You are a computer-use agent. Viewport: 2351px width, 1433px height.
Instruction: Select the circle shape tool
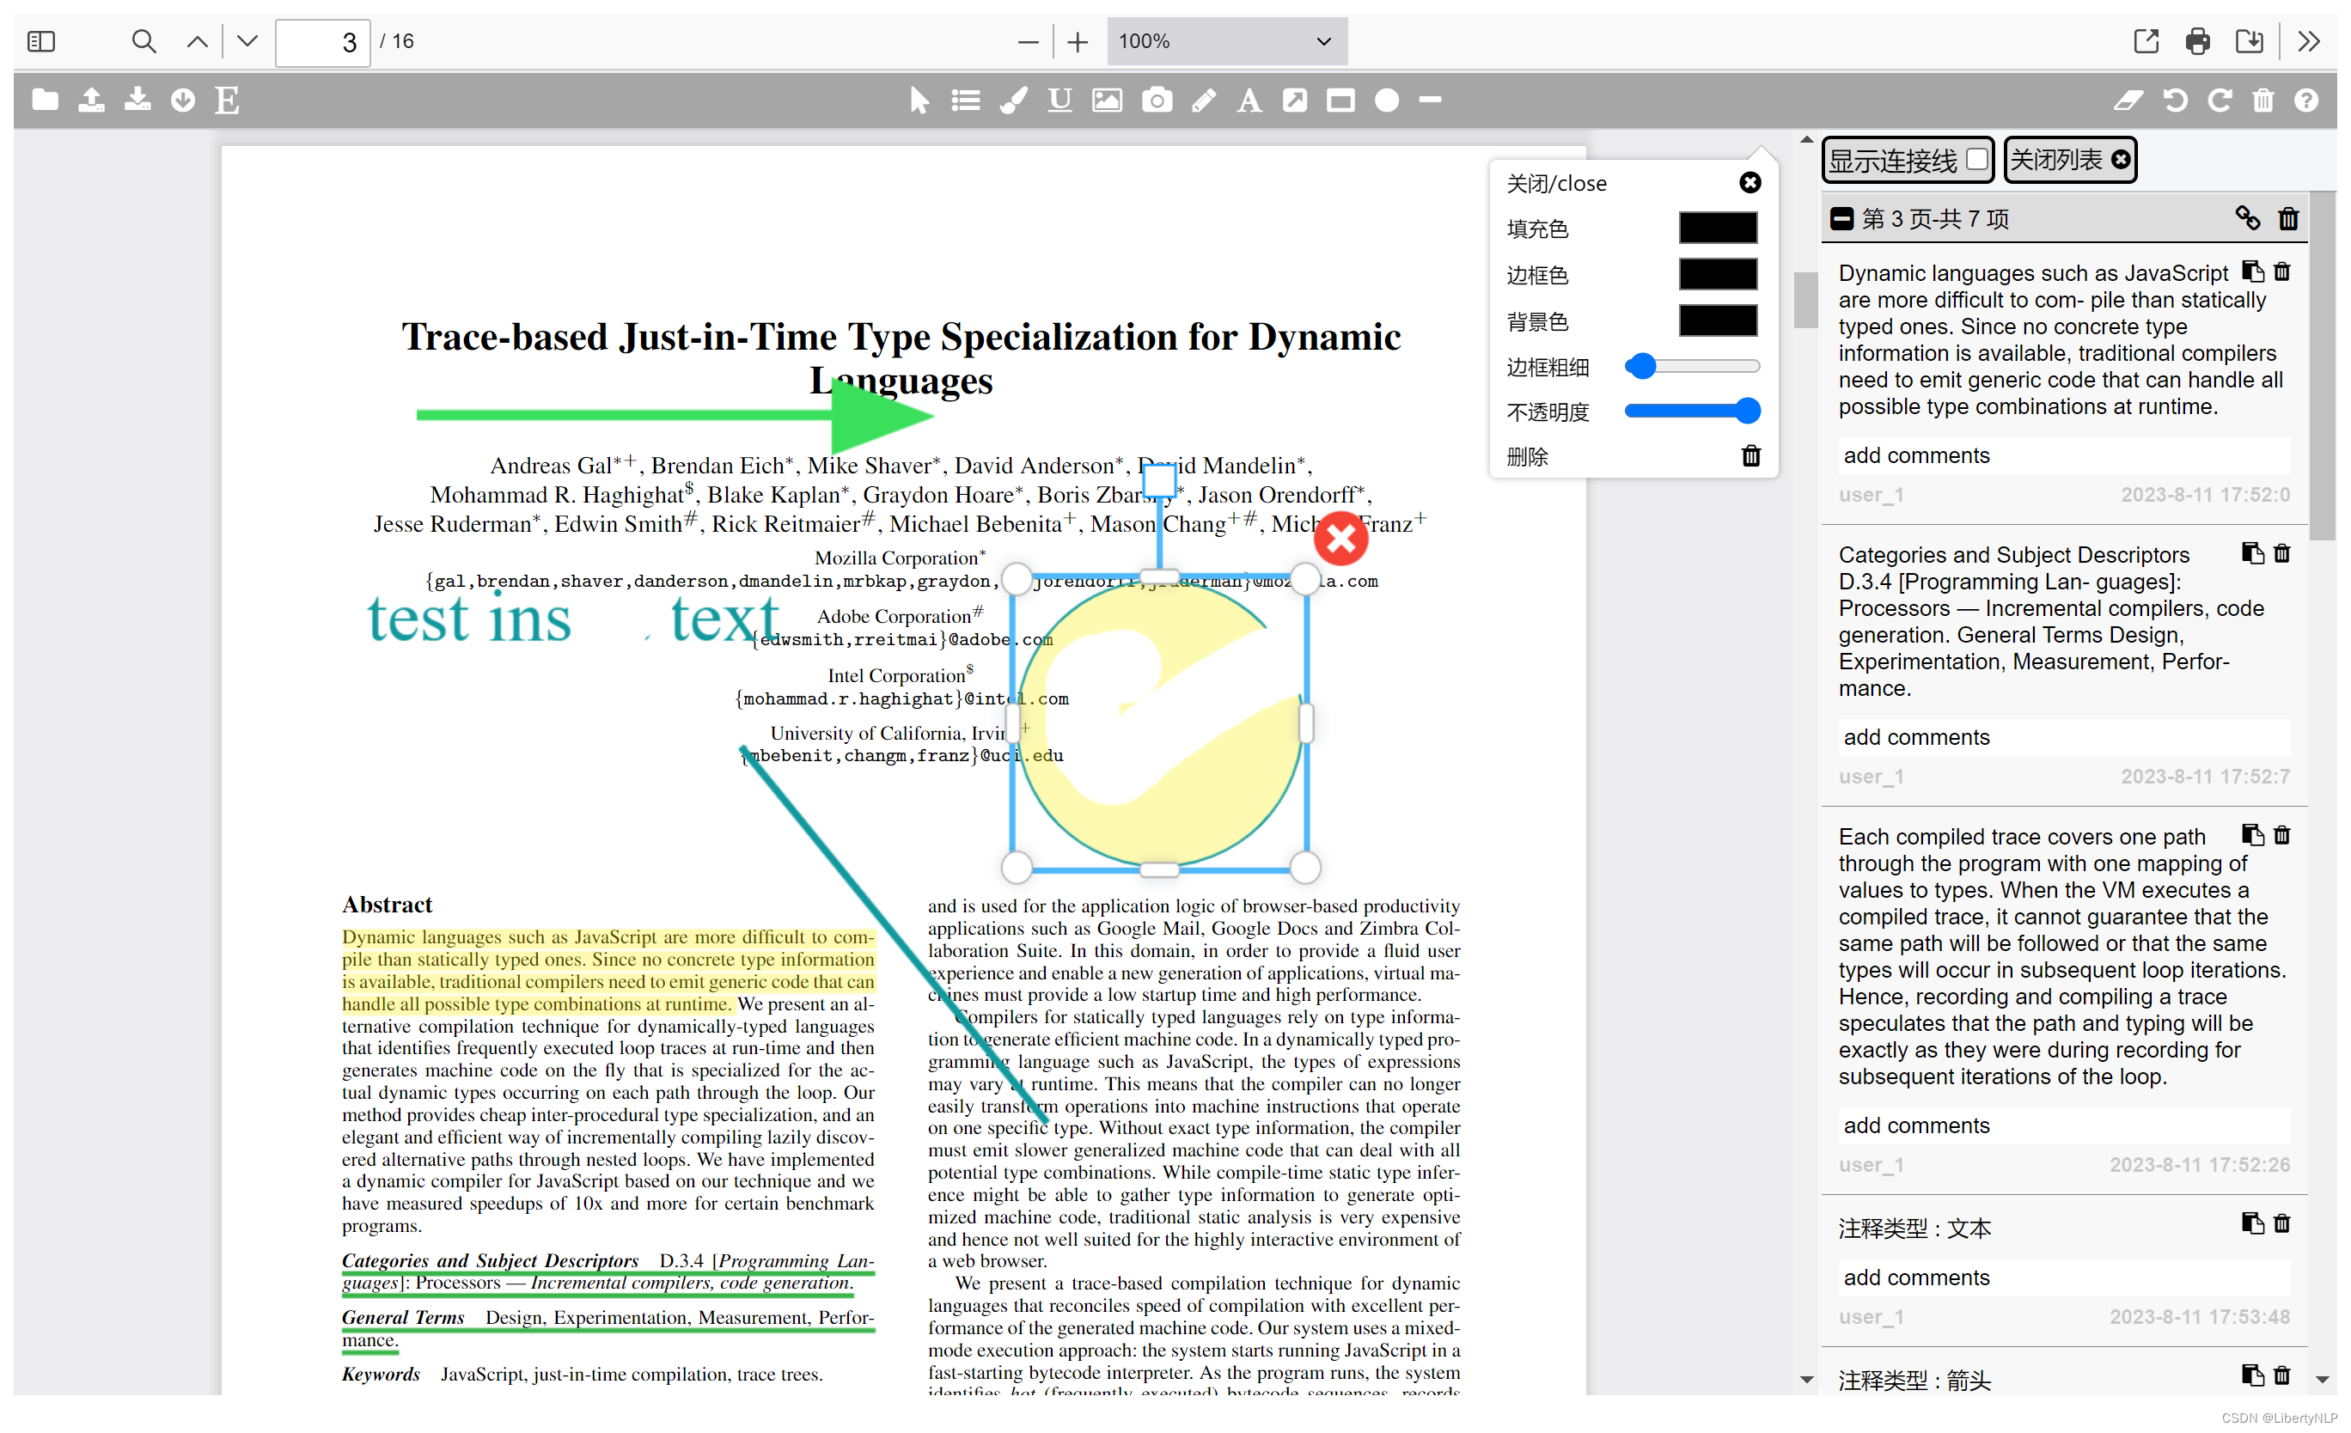(x=1386, y=101)
